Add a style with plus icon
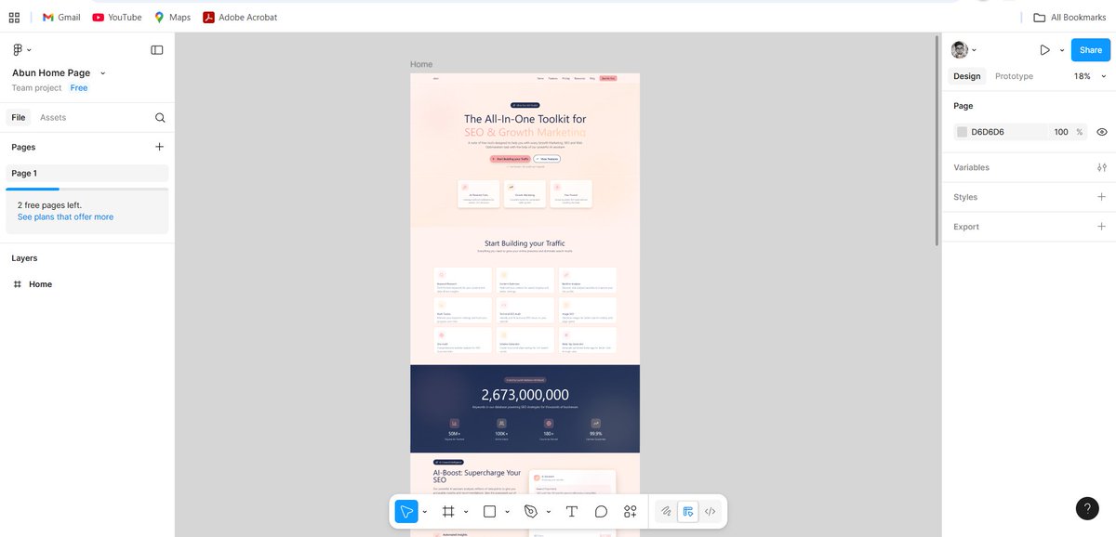1116x537 pixels. click(x=1102, y=197)
